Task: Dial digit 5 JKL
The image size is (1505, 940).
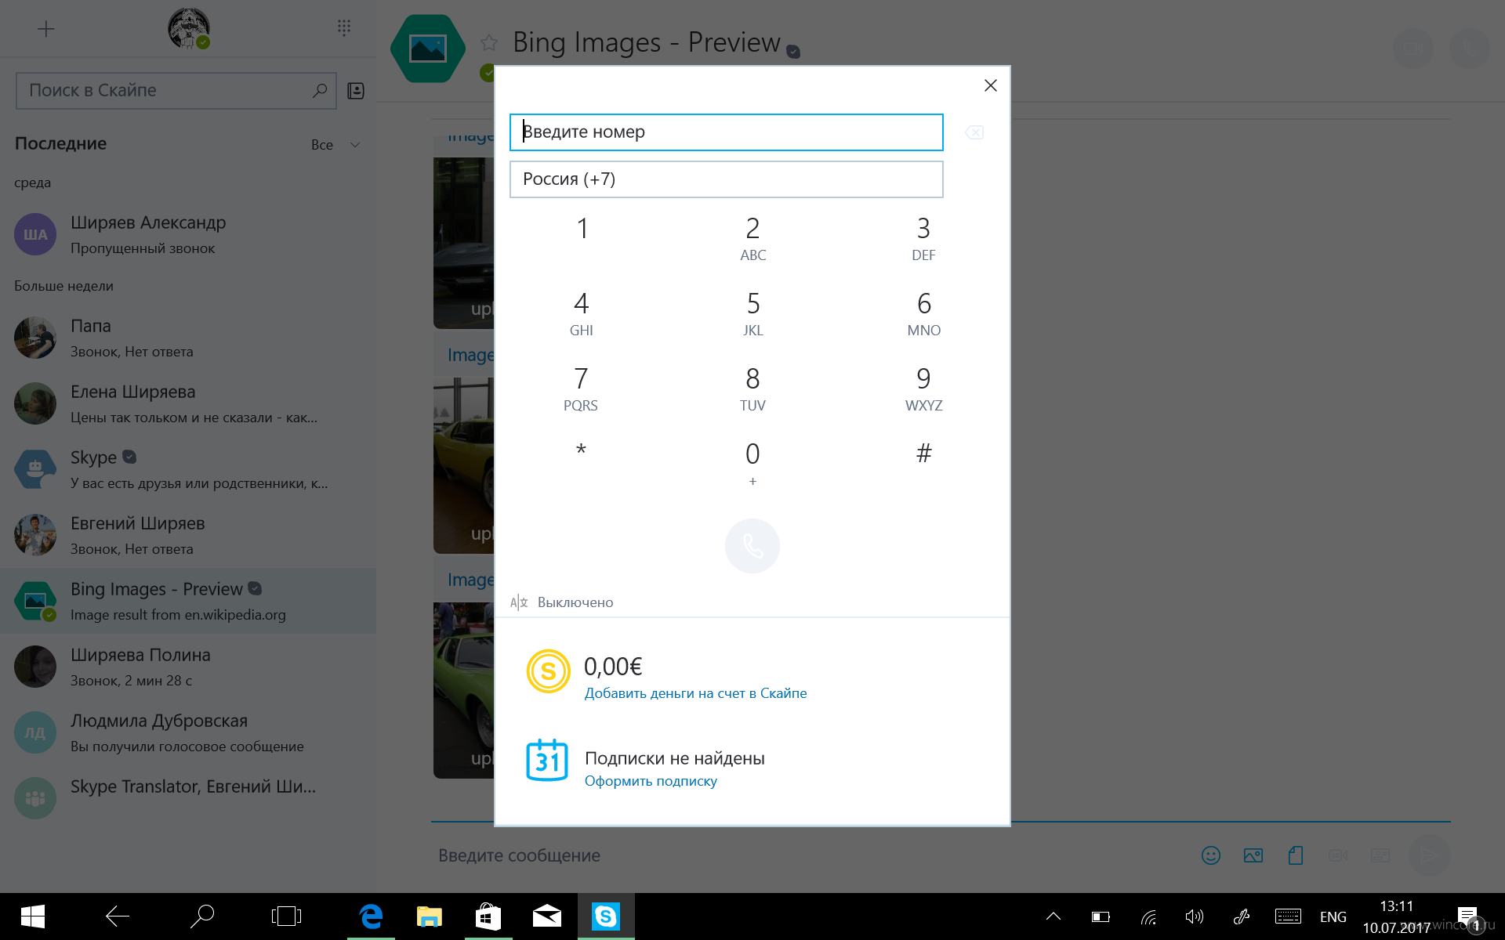Action: coord(752,313)
